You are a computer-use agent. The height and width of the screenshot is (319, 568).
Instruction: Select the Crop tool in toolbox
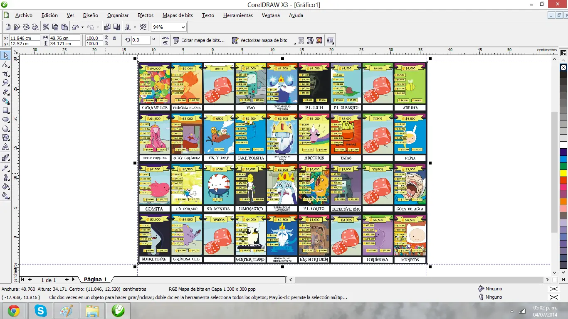click(x=6, y=74)
